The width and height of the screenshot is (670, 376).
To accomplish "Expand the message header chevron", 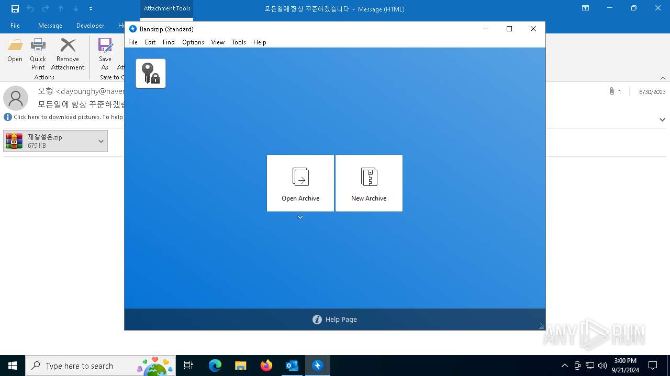I will [x=662, y=120].
